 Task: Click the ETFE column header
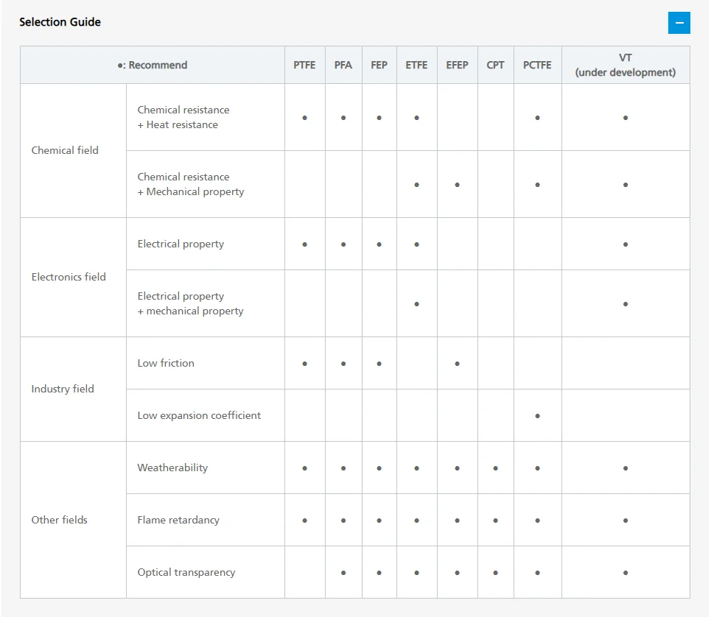click(416, 65)
